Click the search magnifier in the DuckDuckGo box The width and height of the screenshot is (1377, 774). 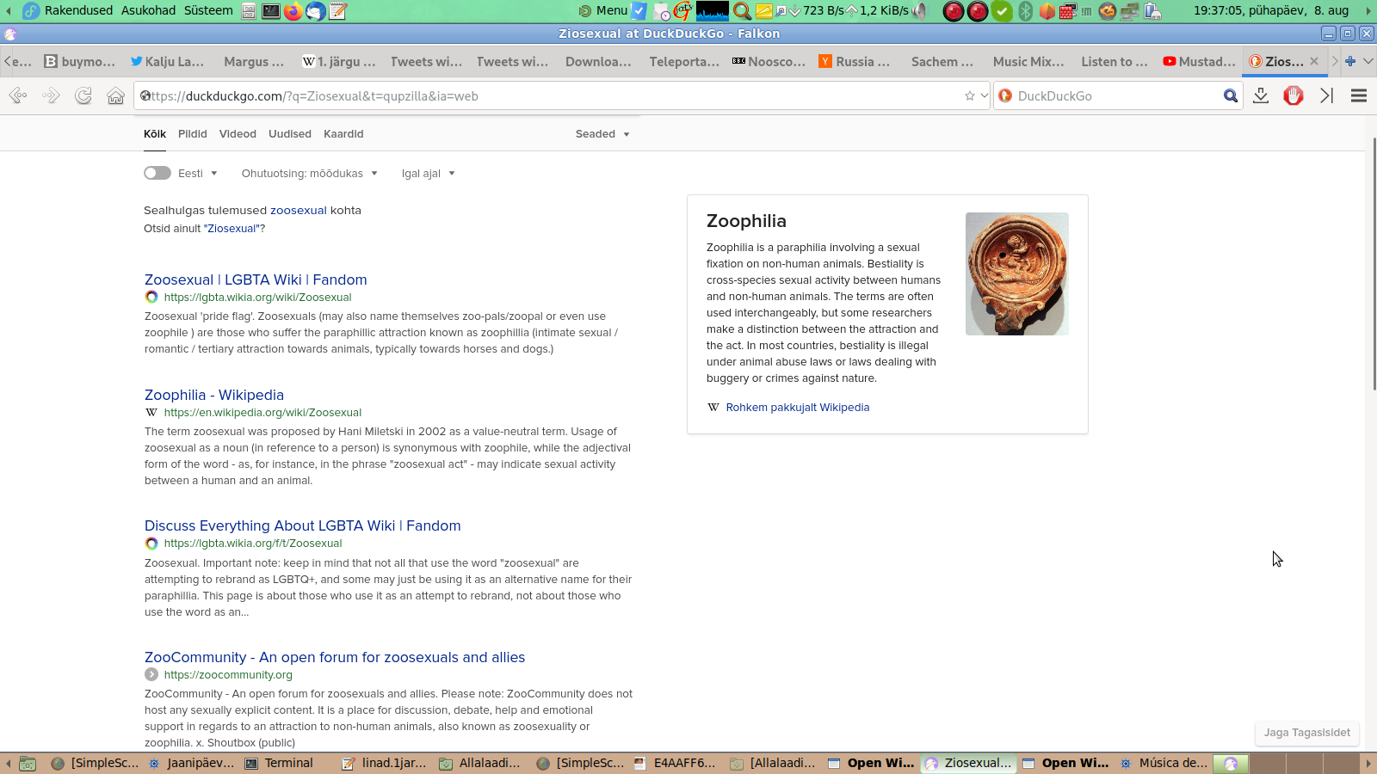1231,95
